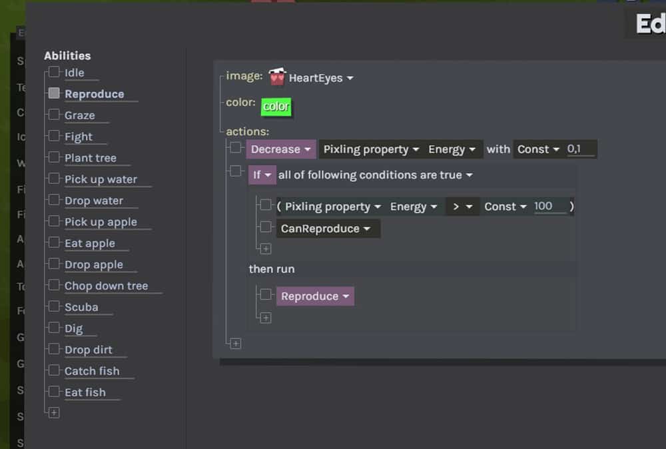Open the greater-than comparison operator dropdown
Screen dimensions: 666x449
pos(462,207)
